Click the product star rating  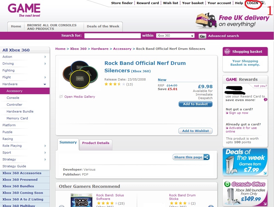point(115,84)
